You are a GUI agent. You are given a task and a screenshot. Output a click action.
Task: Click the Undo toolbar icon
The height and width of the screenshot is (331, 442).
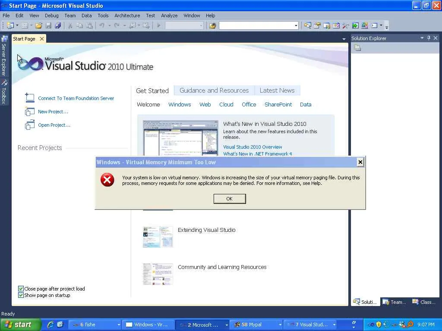coord(102,25)
